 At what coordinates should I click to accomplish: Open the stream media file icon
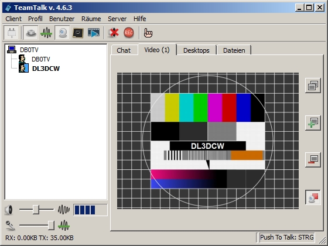coord(94,33)
